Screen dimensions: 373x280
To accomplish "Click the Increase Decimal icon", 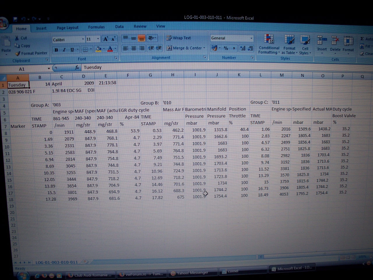I will tap(242, 48).
